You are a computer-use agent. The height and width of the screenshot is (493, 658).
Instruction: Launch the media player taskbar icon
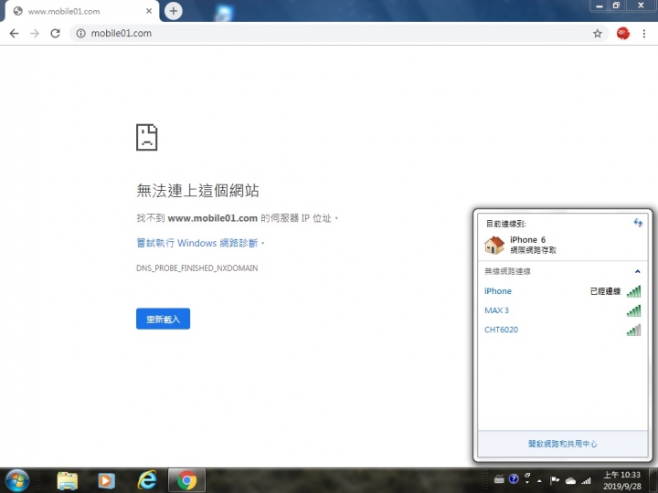[106, 480]
